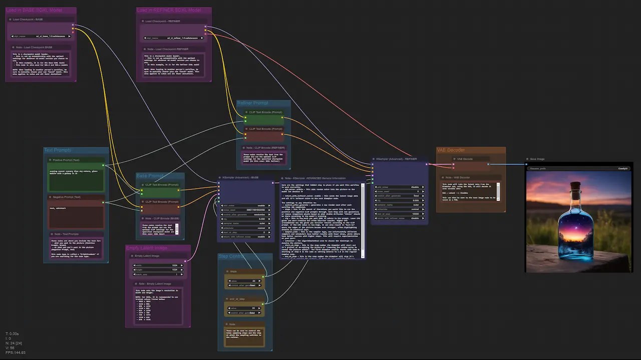Decrease cfg using left arrow in KSampler BASE
641x360 pixels.
point(222,219)
